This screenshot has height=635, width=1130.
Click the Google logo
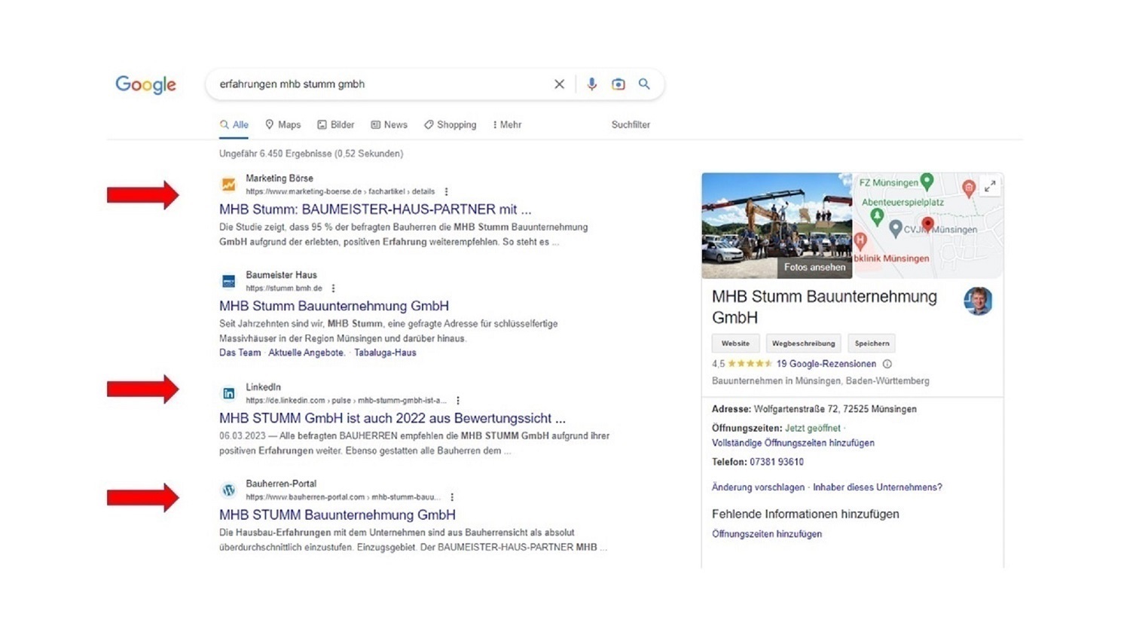pos(145,84)
